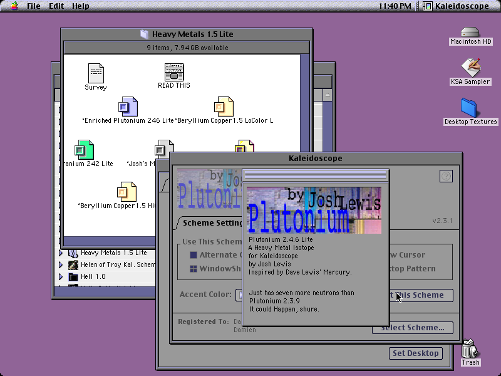Click the striped title bar of the info popup

point(316,175)
